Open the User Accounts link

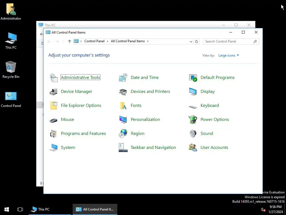coord(214,147)
